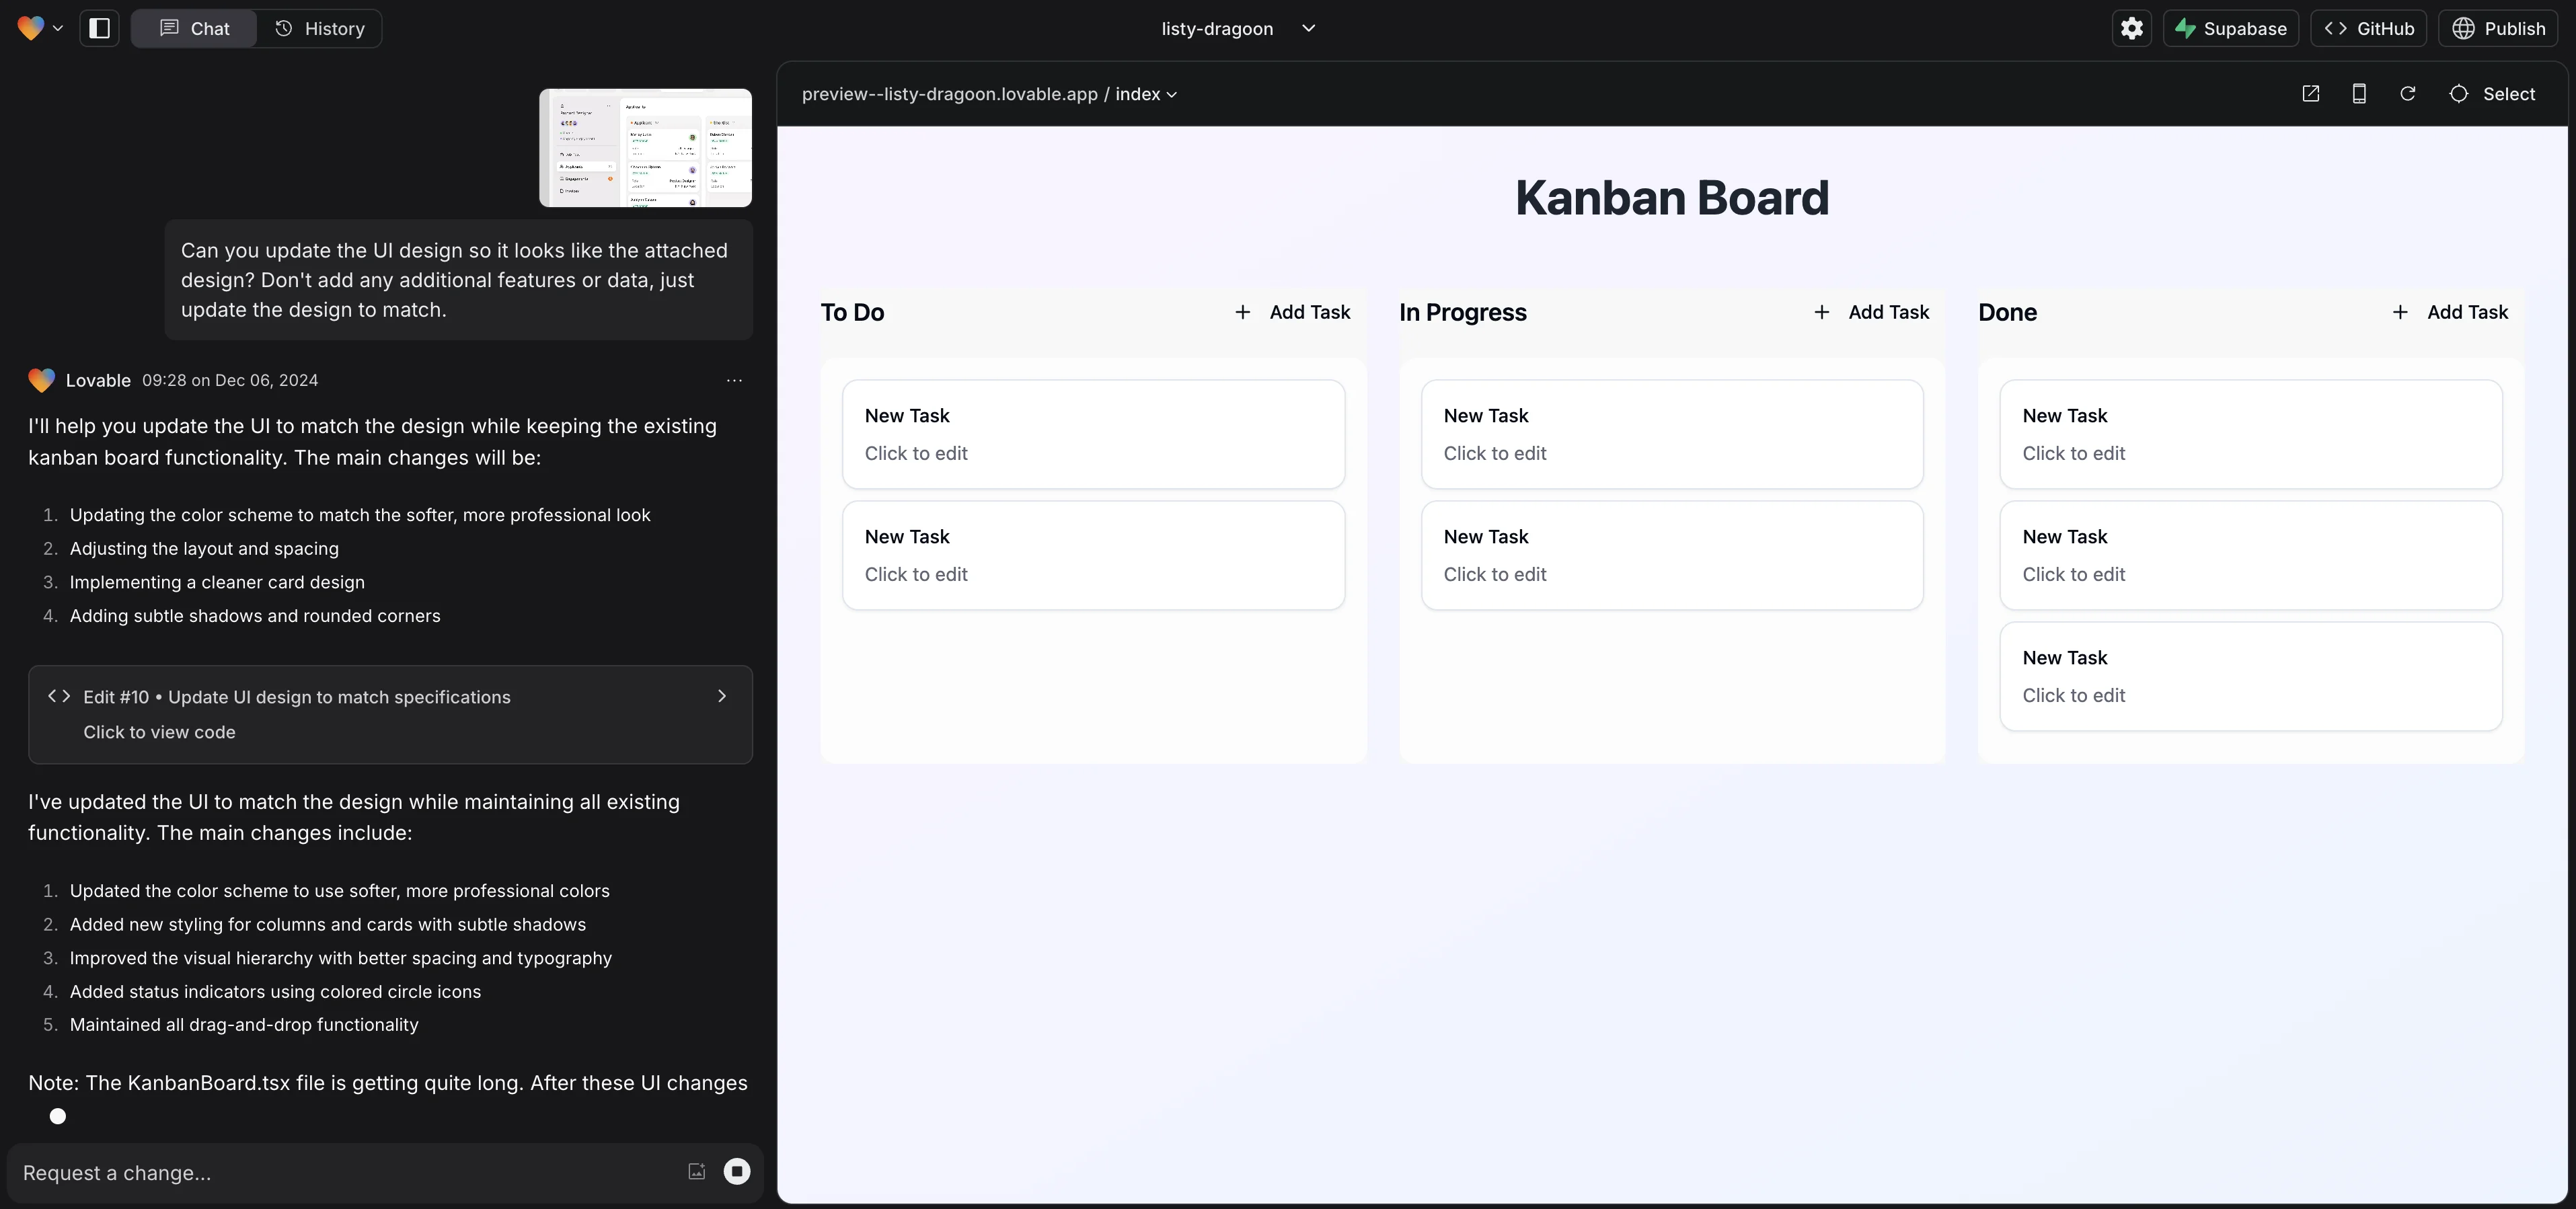
Task: Enable the Select element mode
Action: pos(2492,94)
